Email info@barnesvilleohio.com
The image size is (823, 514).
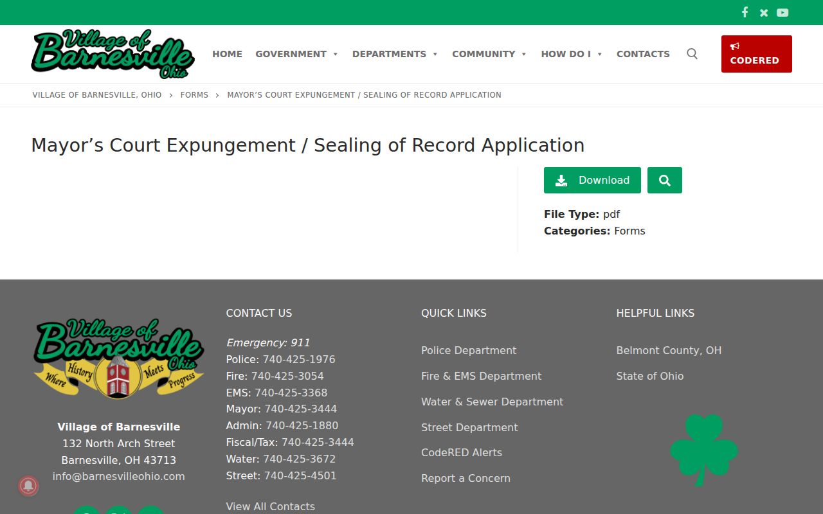pyautogui.click(x=119, y=476)
